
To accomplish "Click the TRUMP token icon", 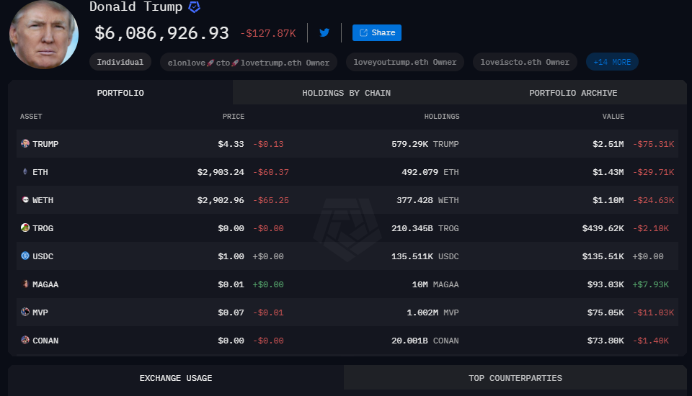I will 25,143.
